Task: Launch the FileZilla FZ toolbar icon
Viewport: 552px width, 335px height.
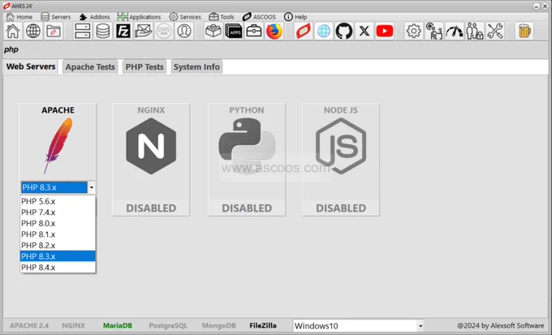Action: tap(123, 31)
